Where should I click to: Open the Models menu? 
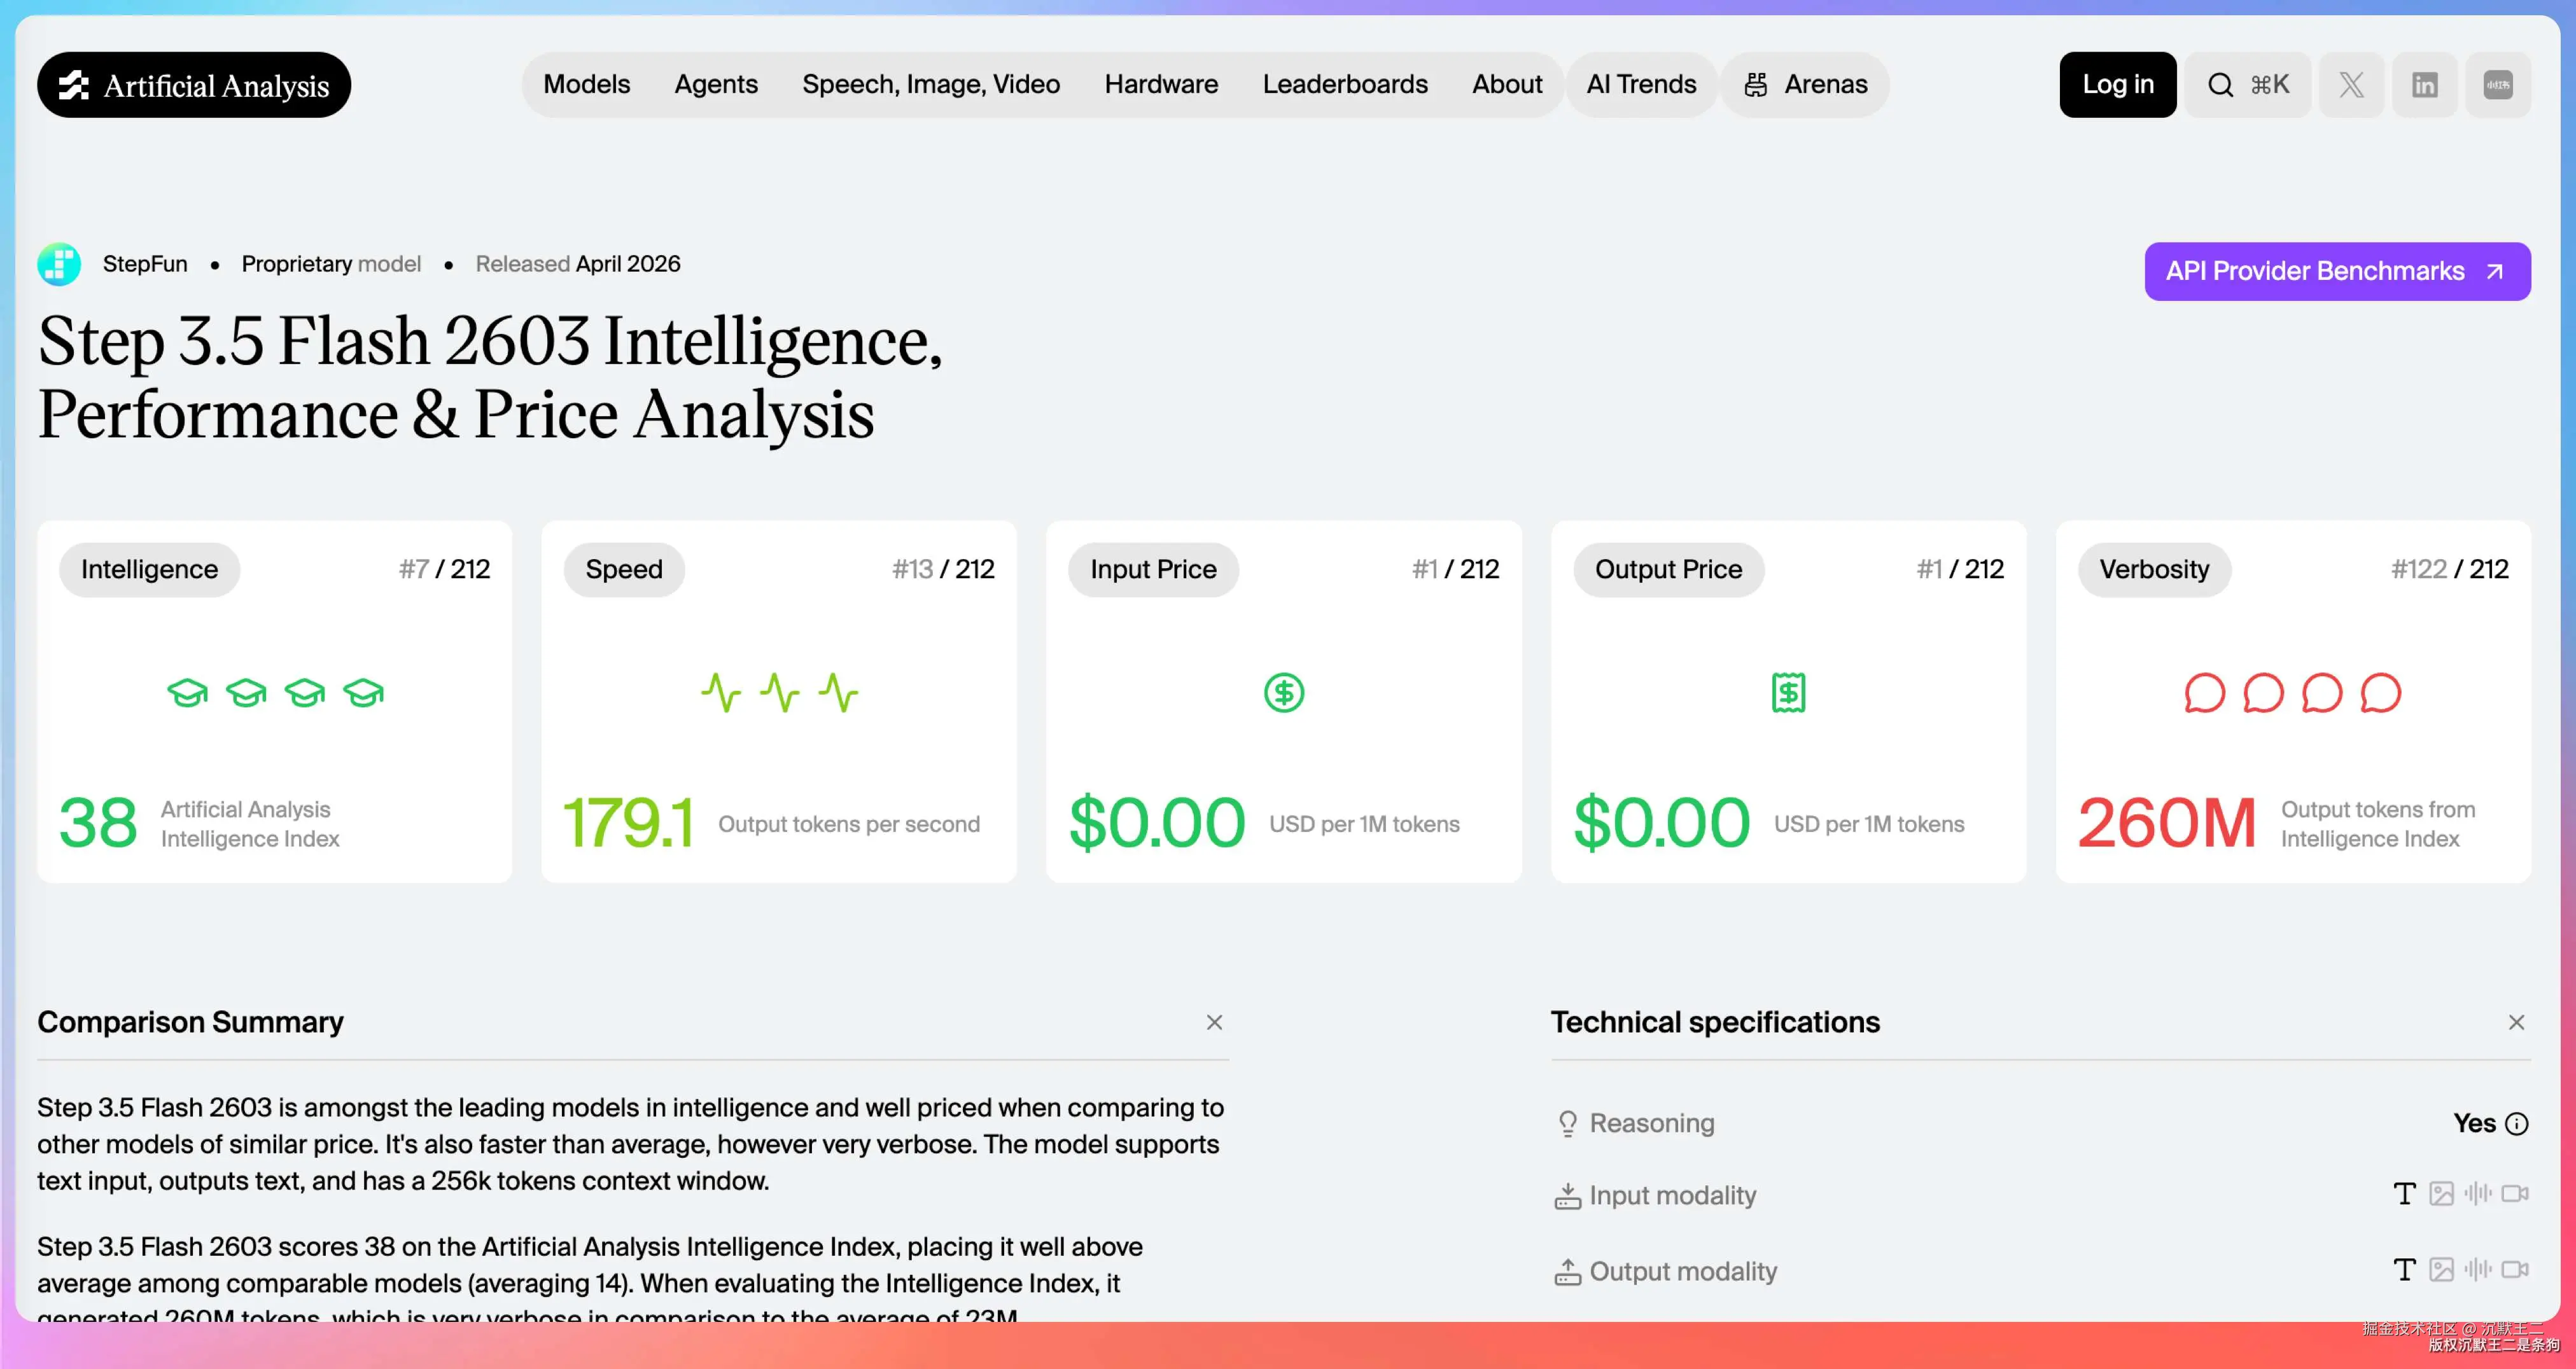click(x=587, y=85)
